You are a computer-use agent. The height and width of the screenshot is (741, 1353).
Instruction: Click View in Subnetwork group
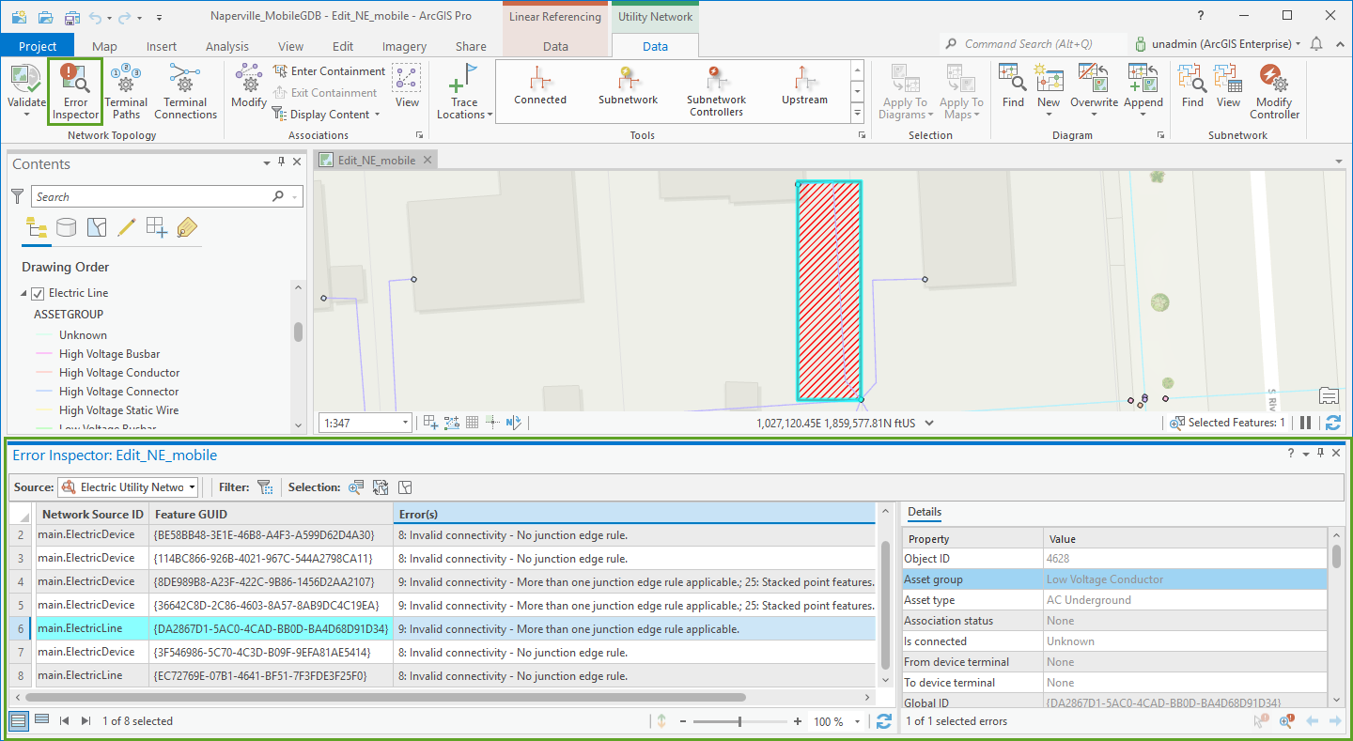1228,86
